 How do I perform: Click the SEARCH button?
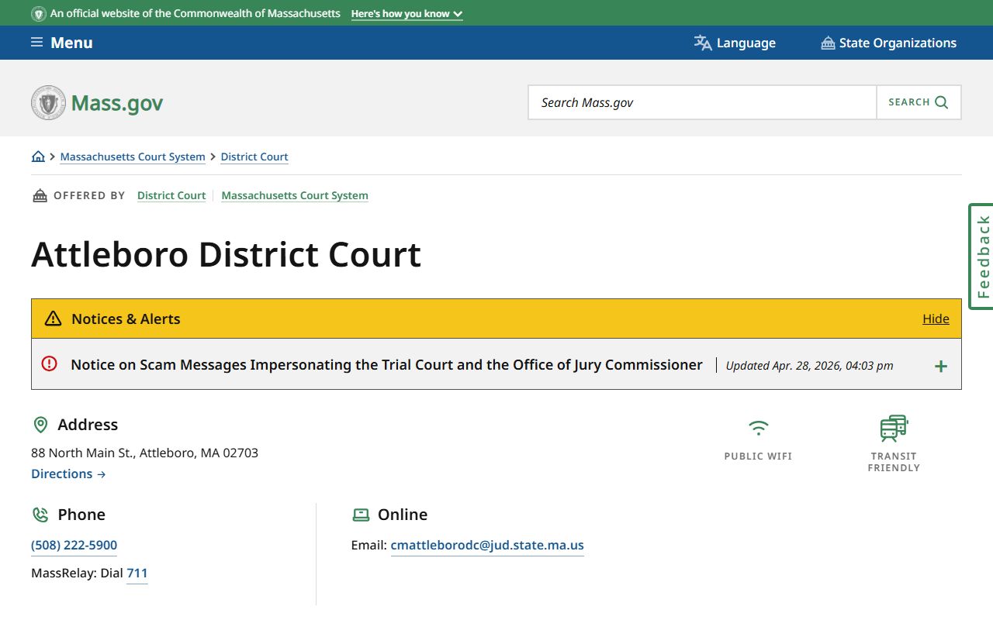[x=919, y=102]
